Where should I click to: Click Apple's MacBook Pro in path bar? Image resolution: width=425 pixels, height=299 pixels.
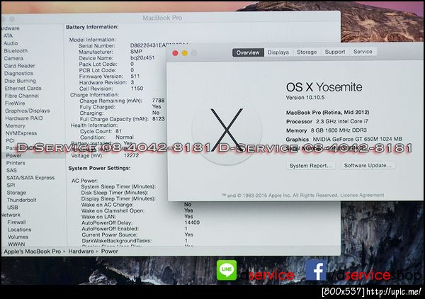(33, 252)
